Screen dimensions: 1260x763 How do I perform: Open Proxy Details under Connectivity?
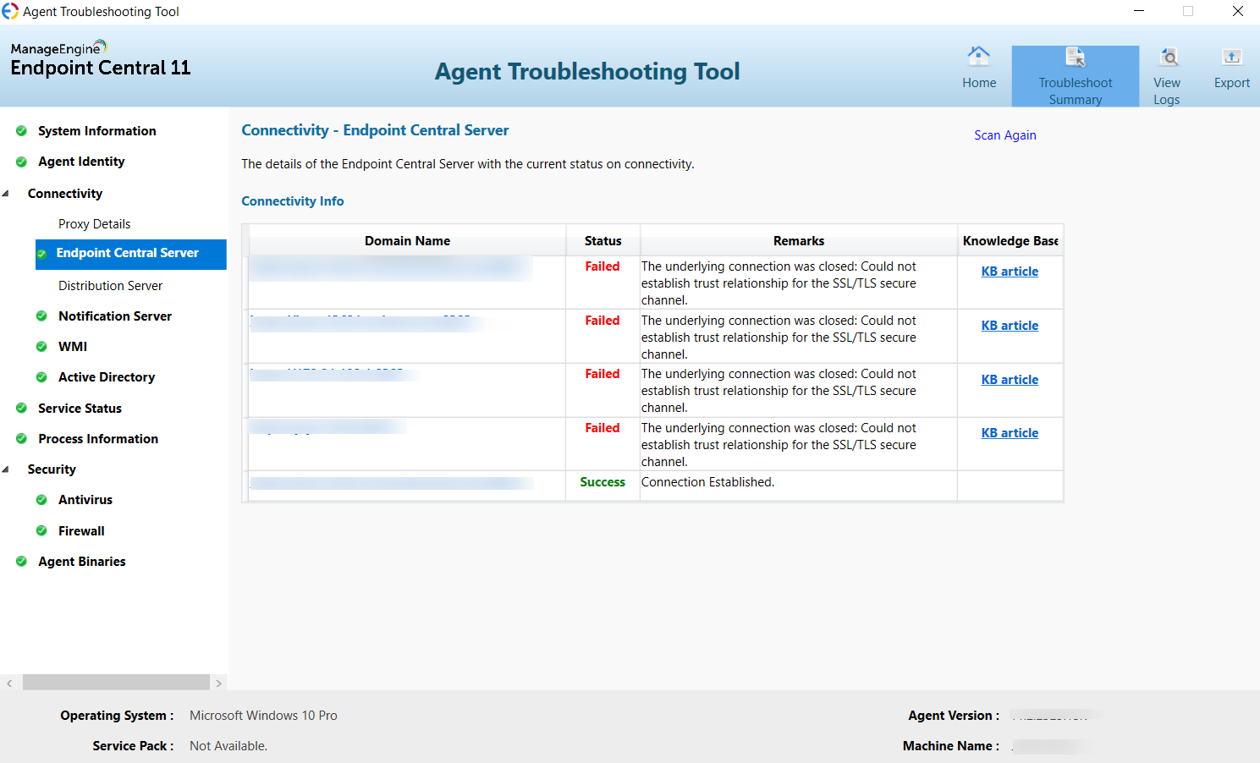(x=95, y=224)
